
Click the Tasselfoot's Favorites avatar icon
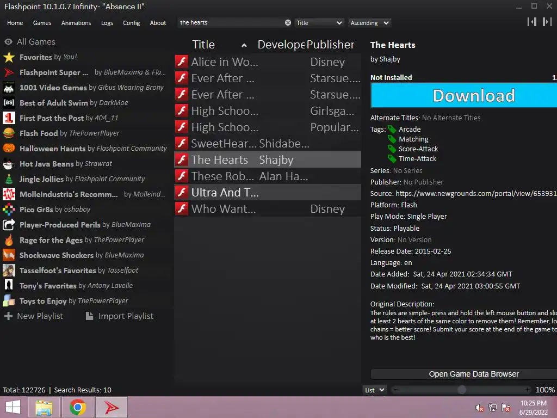9,271
